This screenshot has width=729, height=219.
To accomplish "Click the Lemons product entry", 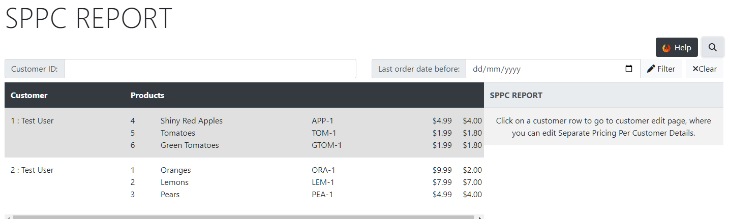I will pyautogui.click(x=174, y=182).
